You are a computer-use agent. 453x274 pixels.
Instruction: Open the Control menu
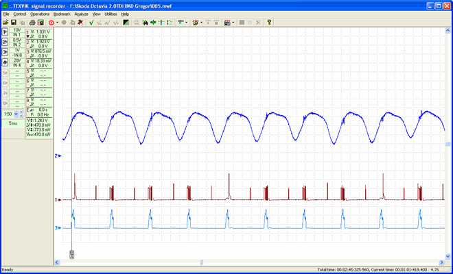tap(20, 14)
